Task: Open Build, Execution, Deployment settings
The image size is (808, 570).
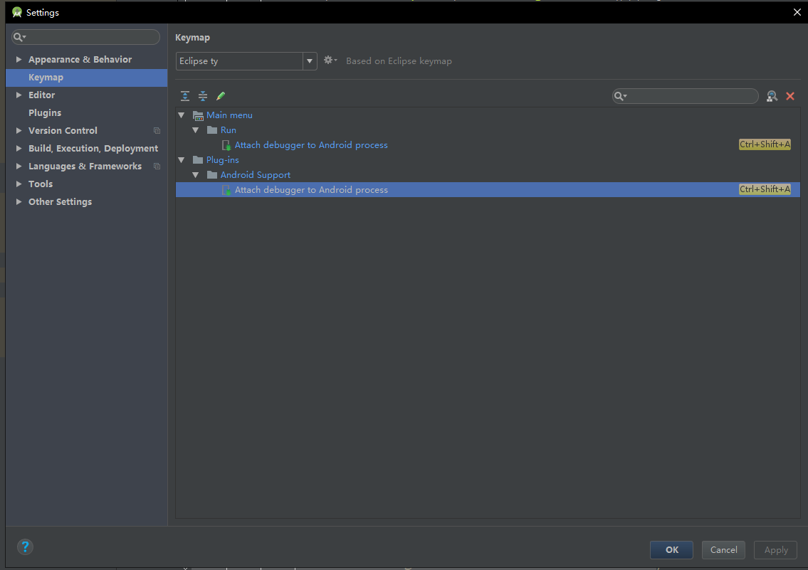Action: 93,149
